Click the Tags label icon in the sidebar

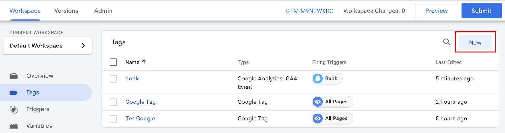tap(14, 92)
